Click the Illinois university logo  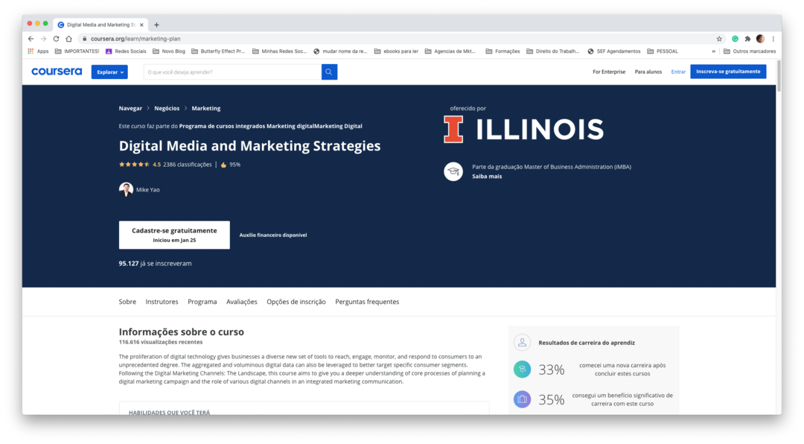[x=523, y=129]
